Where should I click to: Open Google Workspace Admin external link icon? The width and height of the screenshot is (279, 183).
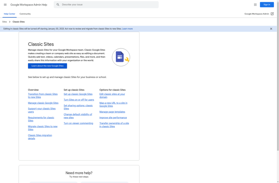point(272,14)
